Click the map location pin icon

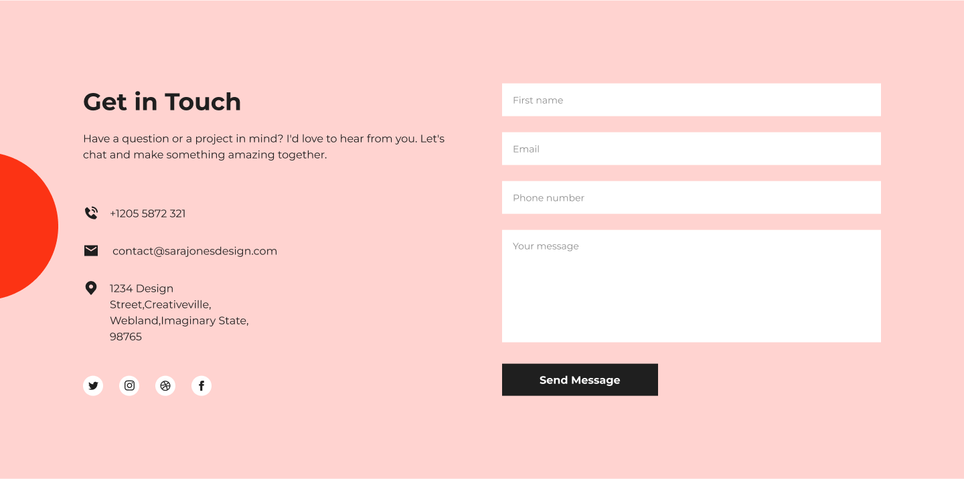point(91,288)
